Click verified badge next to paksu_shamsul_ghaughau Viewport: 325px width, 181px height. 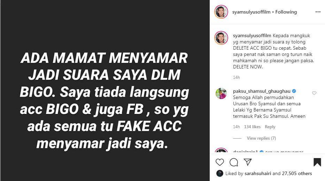point(294,91)
